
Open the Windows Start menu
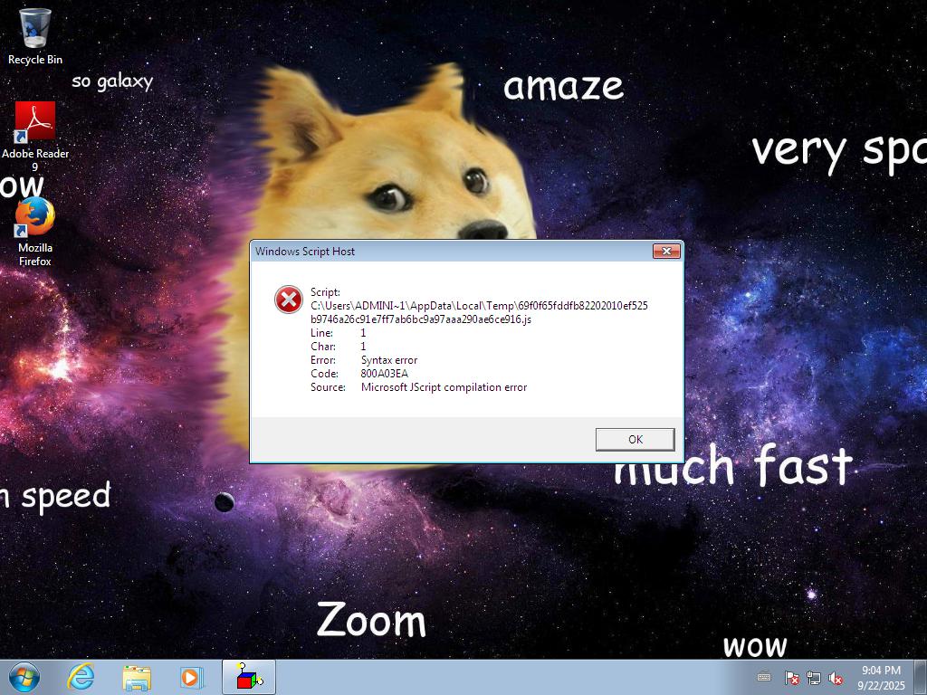[x=24, y=677]
